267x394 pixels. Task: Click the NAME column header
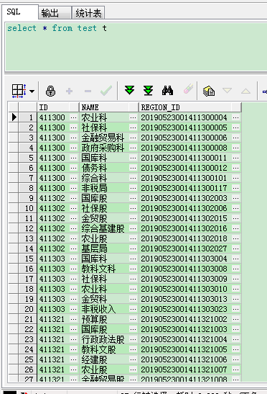pyautogui.click(x=108, y=107)
